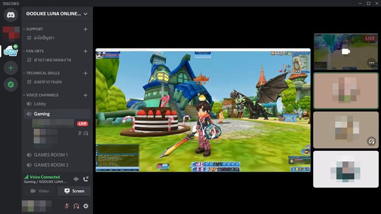Open the สายวาดอวดผลงาน text channel

tap(57, 60)
